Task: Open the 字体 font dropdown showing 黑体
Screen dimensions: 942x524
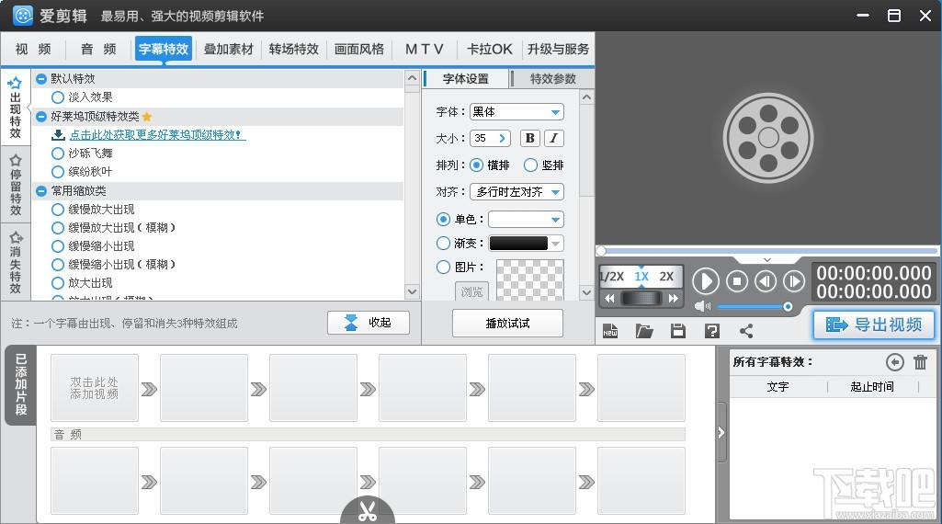Action: [516, 112]
